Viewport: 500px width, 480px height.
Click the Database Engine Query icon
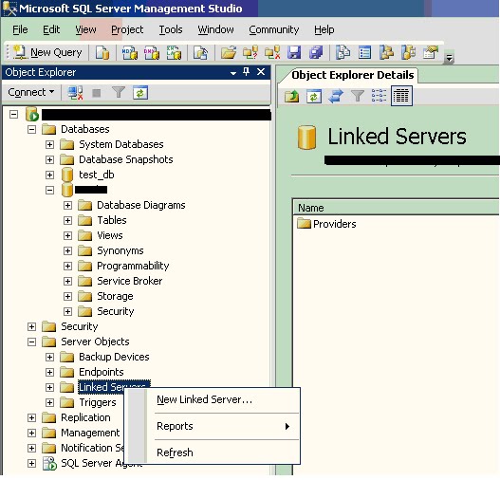[x=102, y=52]
